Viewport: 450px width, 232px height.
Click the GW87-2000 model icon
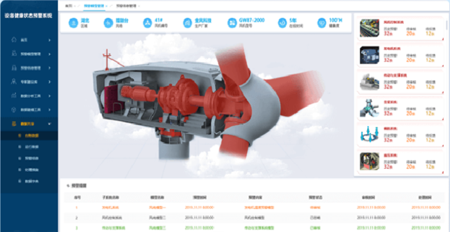click(232, 23)
